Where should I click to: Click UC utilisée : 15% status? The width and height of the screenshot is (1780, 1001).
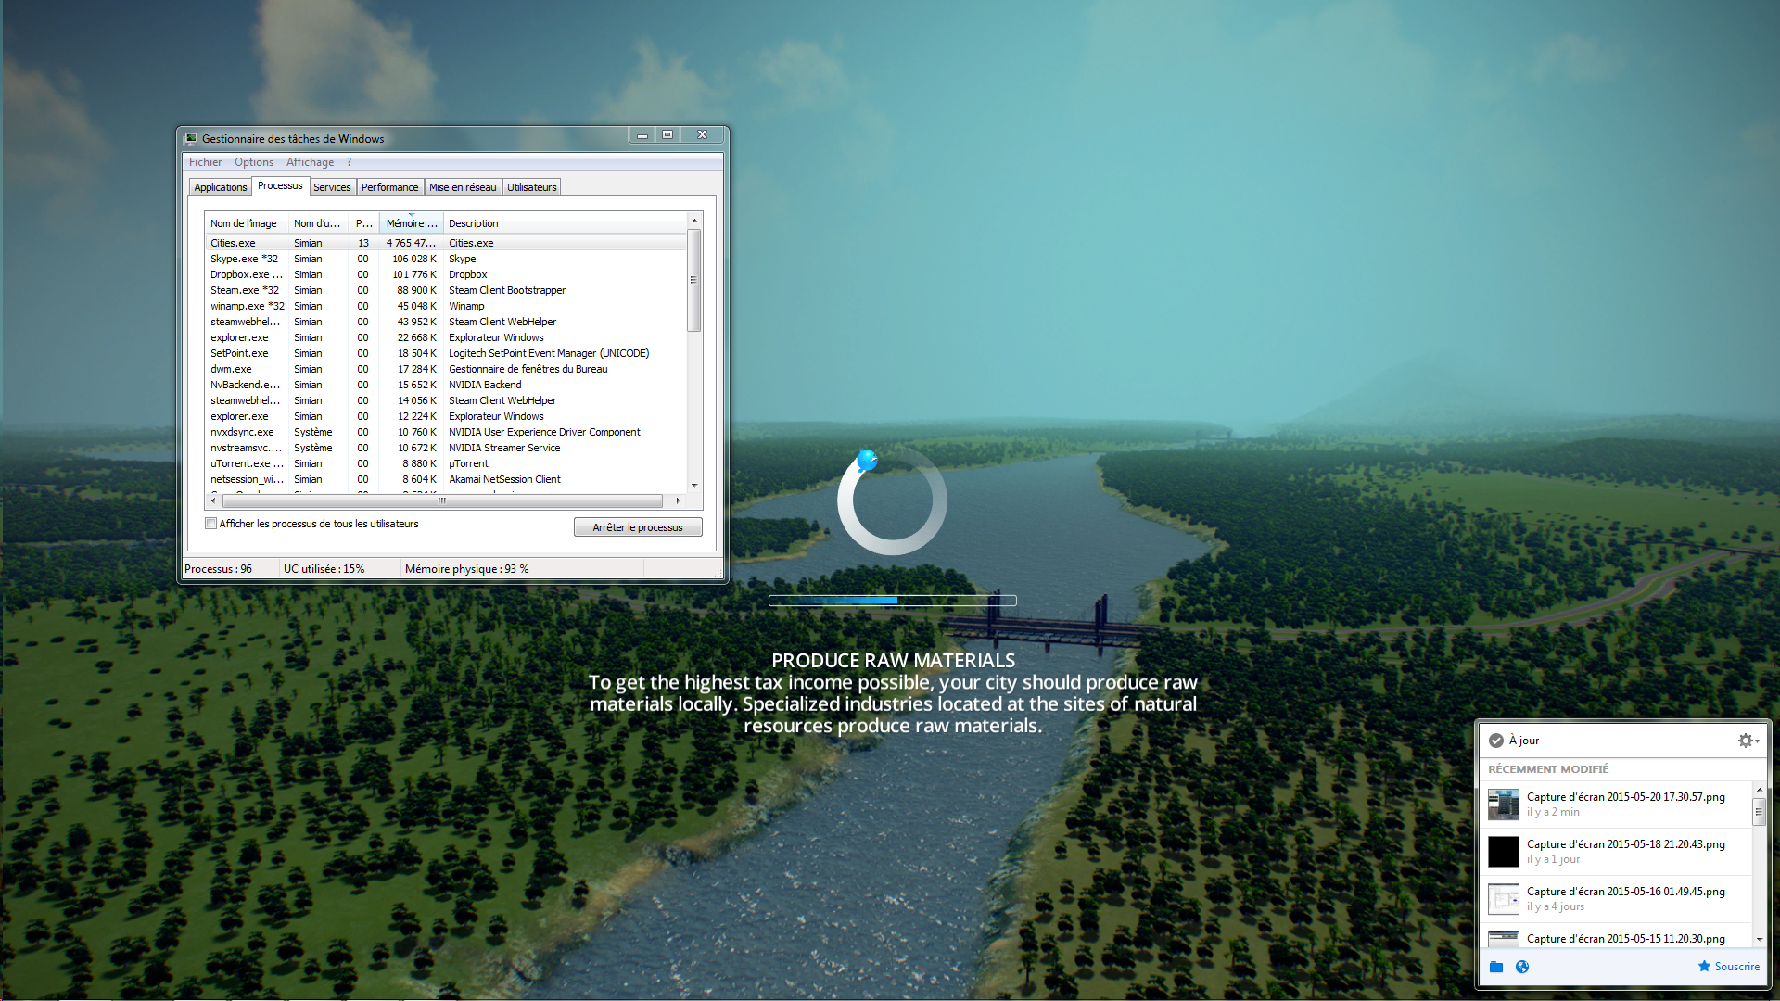tap(324, 569)
